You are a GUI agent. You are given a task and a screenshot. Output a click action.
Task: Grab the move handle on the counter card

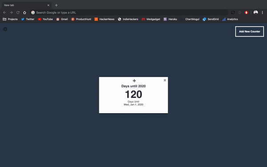coord(134,81)
